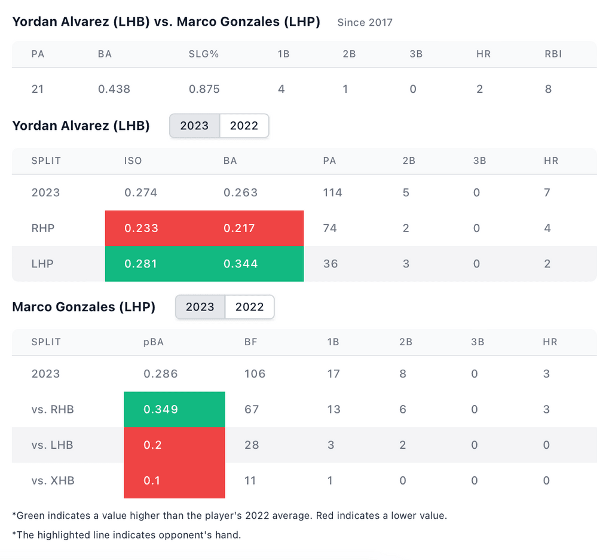Viewport: 612px width, 560px height.
Task: Click the pBA column header
Action: 154,342
